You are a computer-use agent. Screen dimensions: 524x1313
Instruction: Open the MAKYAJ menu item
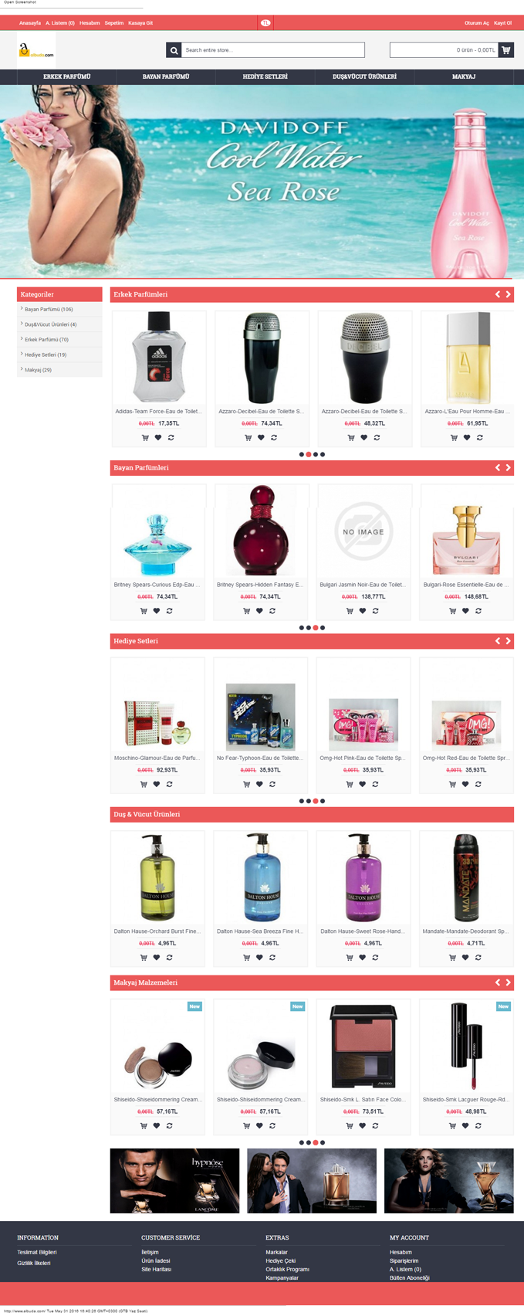464,76
